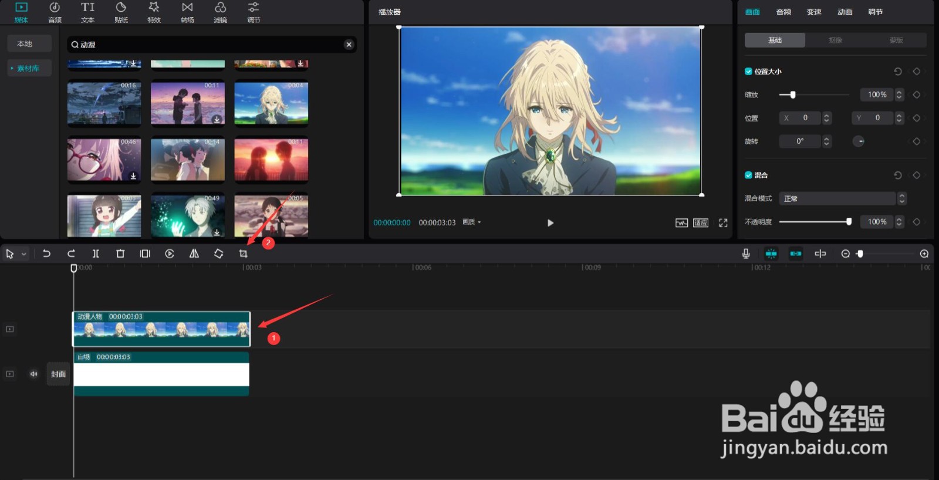This screenshot has height=480, width=939.
Task: Open the 转场 transitions icon
Action: [187, 12]
